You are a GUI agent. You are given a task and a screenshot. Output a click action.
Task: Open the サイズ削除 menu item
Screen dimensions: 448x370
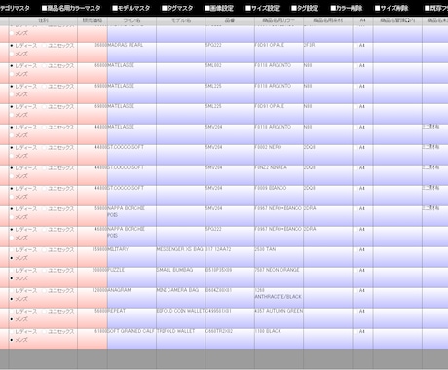click(392, 8)
